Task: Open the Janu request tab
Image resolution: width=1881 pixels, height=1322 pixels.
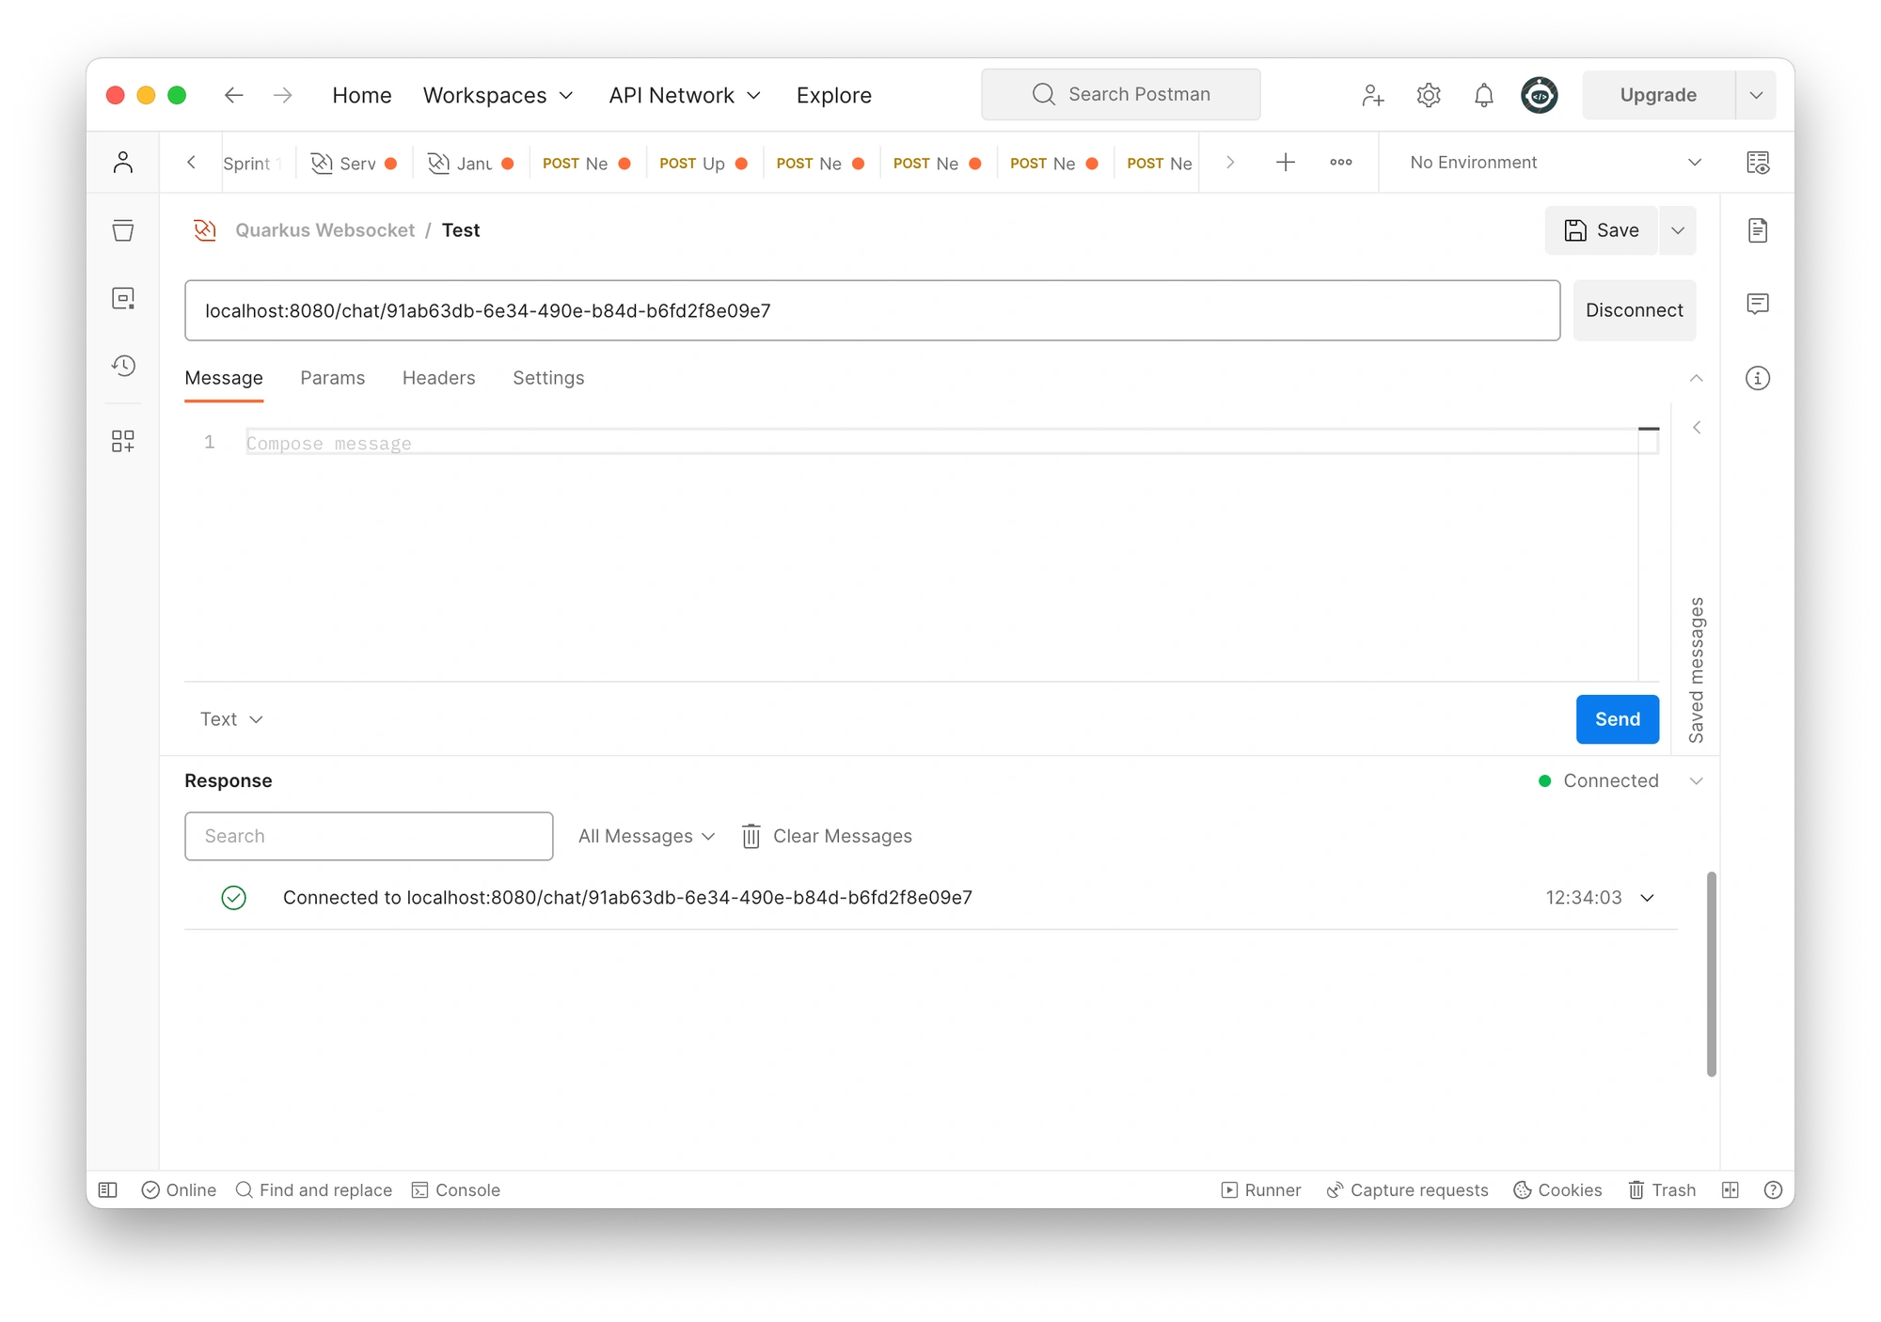Action: 470,163
